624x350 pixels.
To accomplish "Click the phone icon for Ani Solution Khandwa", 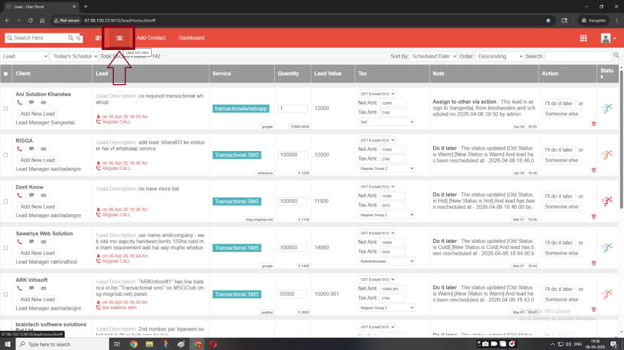I will pos(19,103).
